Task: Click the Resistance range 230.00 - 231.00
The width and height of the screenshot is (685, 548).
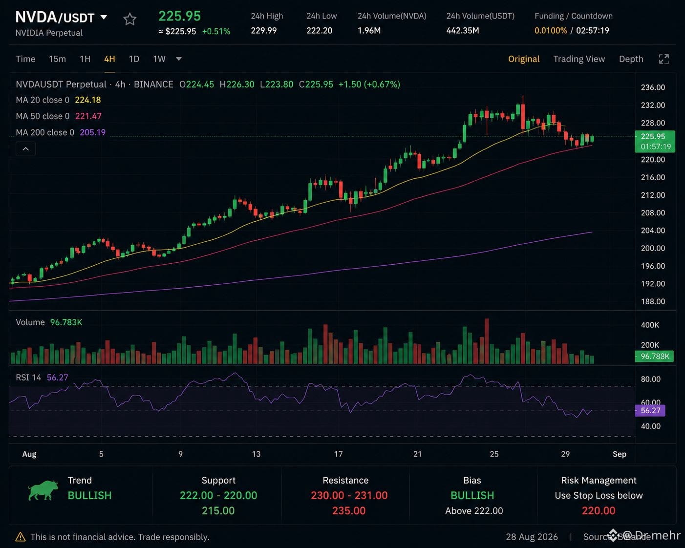Action: pyautogui.click(x=349, y=496)
